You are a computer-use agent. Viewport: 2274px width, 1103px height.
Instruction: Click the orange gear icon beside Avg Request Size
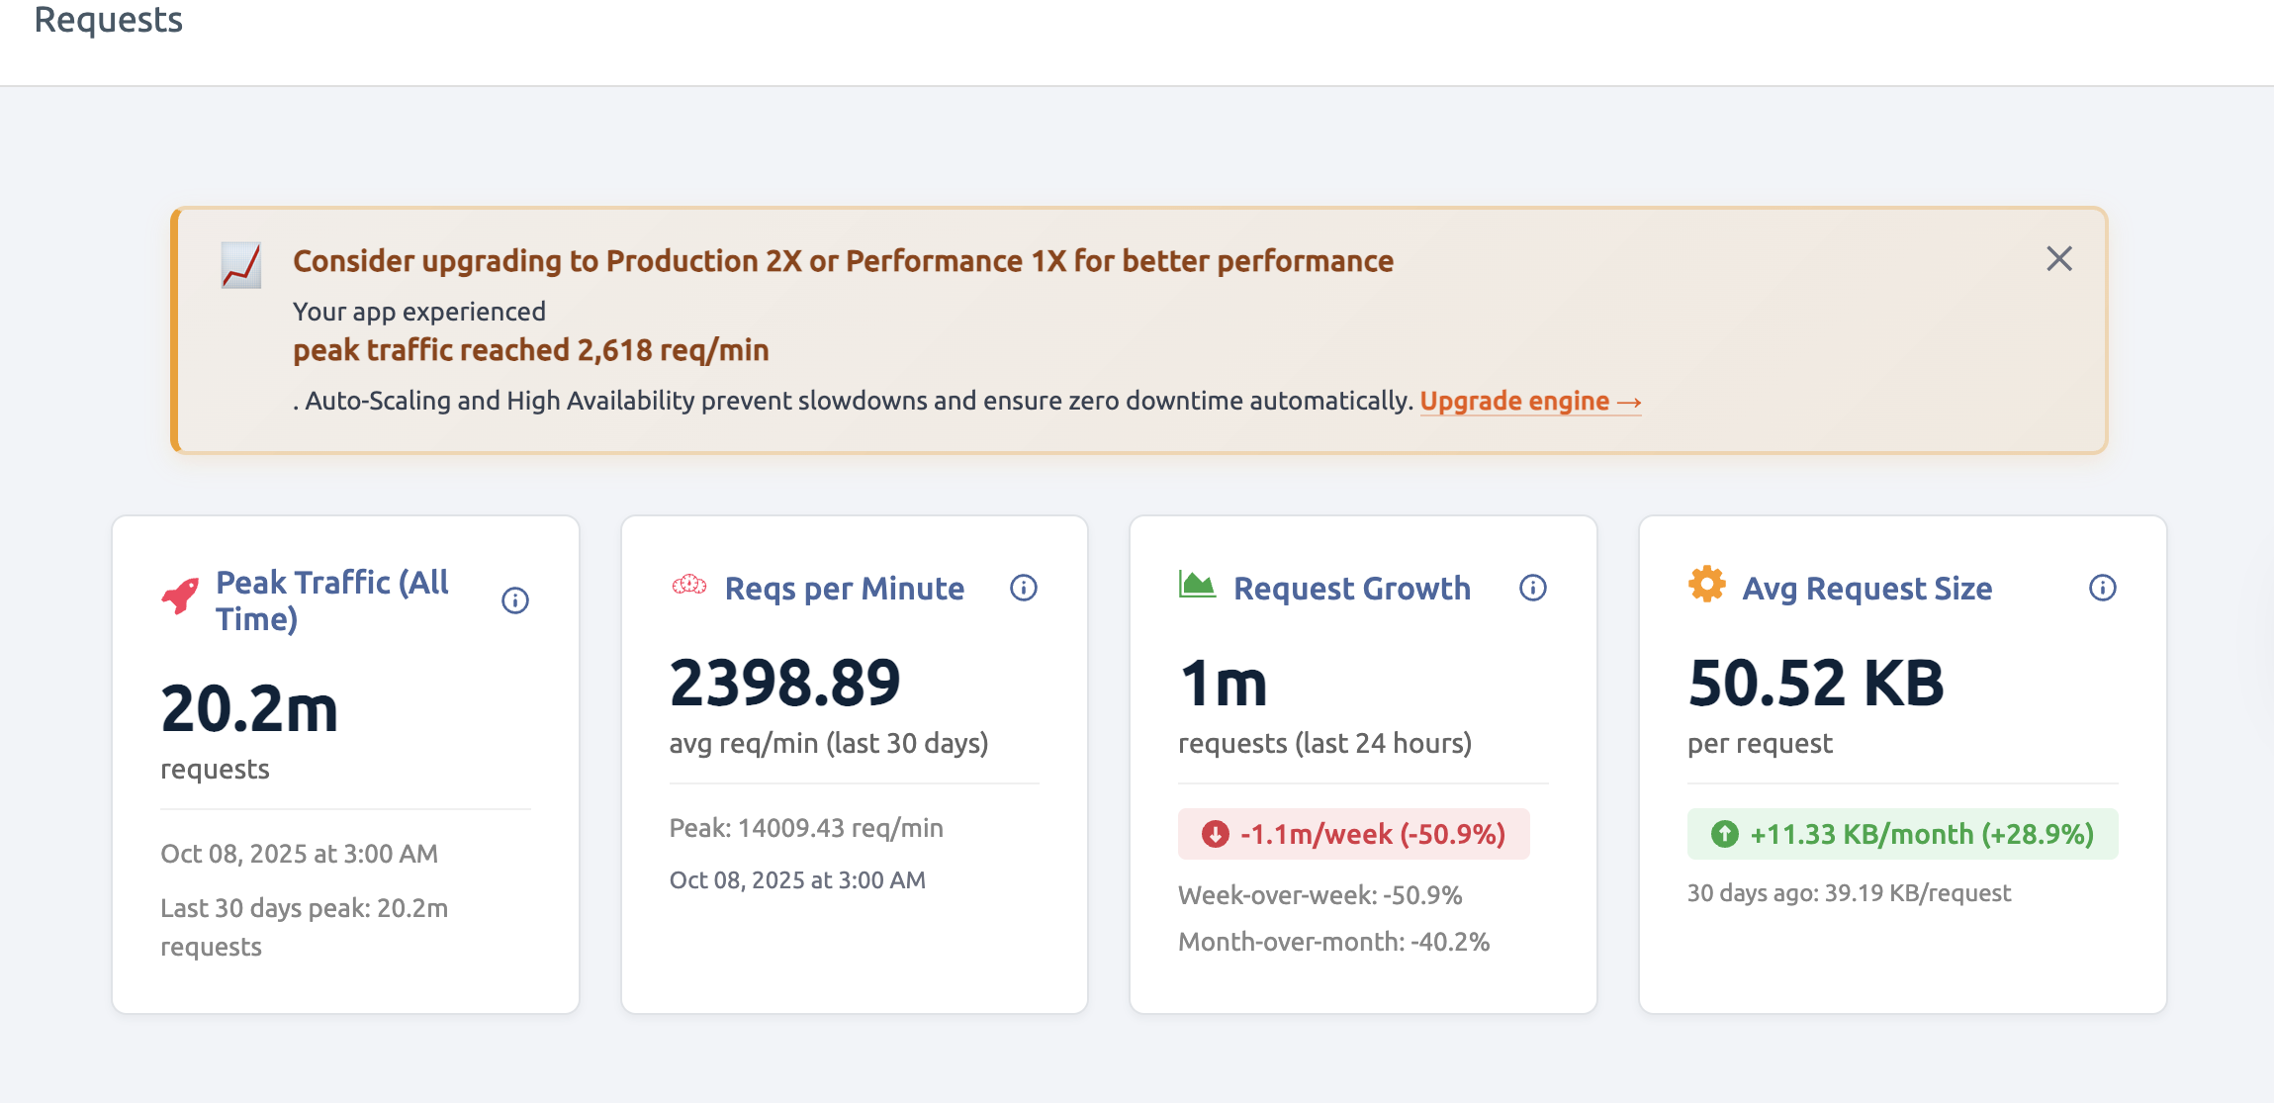(1706, 585)
